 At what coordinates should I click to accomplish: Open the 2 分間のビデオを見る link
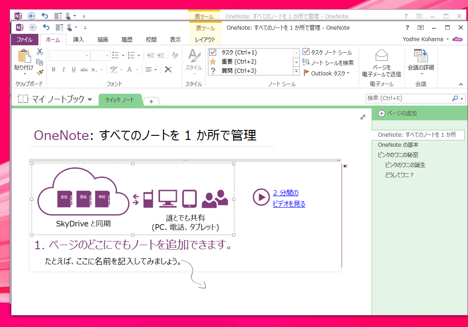pyautogui.click(x=289, y=198)
